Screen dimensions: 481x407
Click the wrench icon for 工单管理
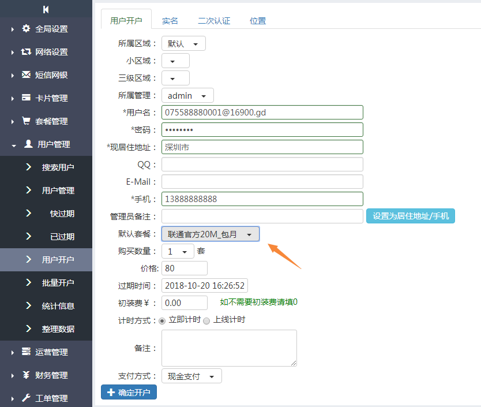click(x=26, y=398)
